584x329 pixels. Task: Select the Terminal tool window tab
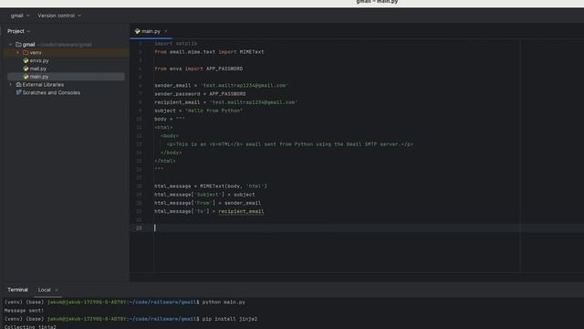click(x=17, y=290)
